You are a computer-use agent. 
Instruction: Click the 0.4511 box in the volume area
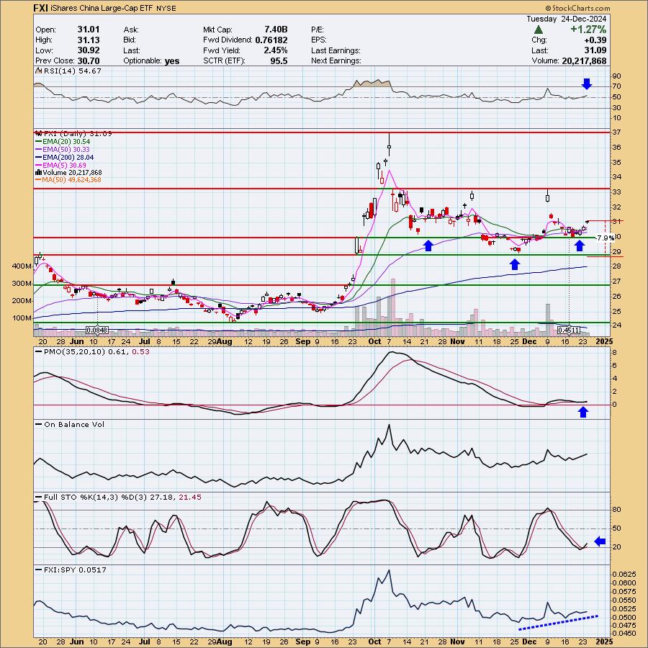click(568, 330)
